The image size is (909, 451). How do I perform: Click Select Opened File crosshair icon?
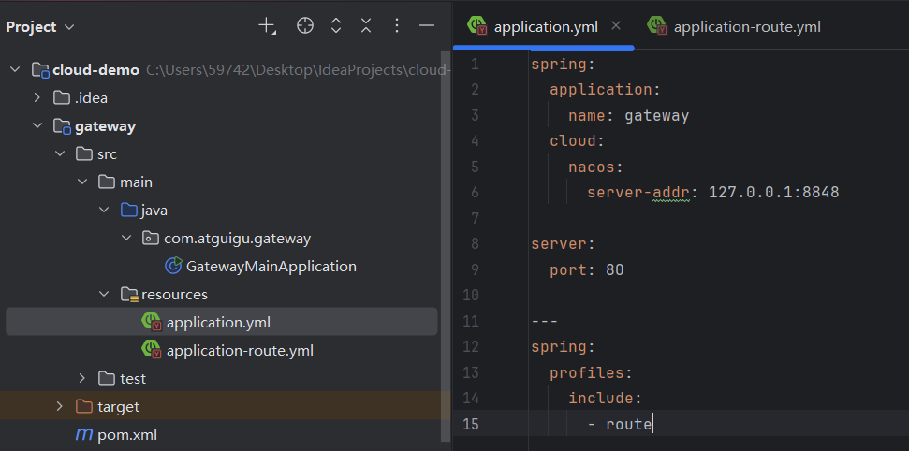pyautogui.click(x=305, y=25)
